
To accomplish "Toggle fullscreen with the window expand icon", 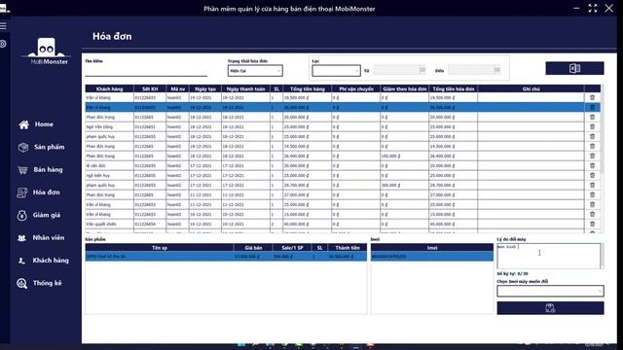I will tap(593, 9).
